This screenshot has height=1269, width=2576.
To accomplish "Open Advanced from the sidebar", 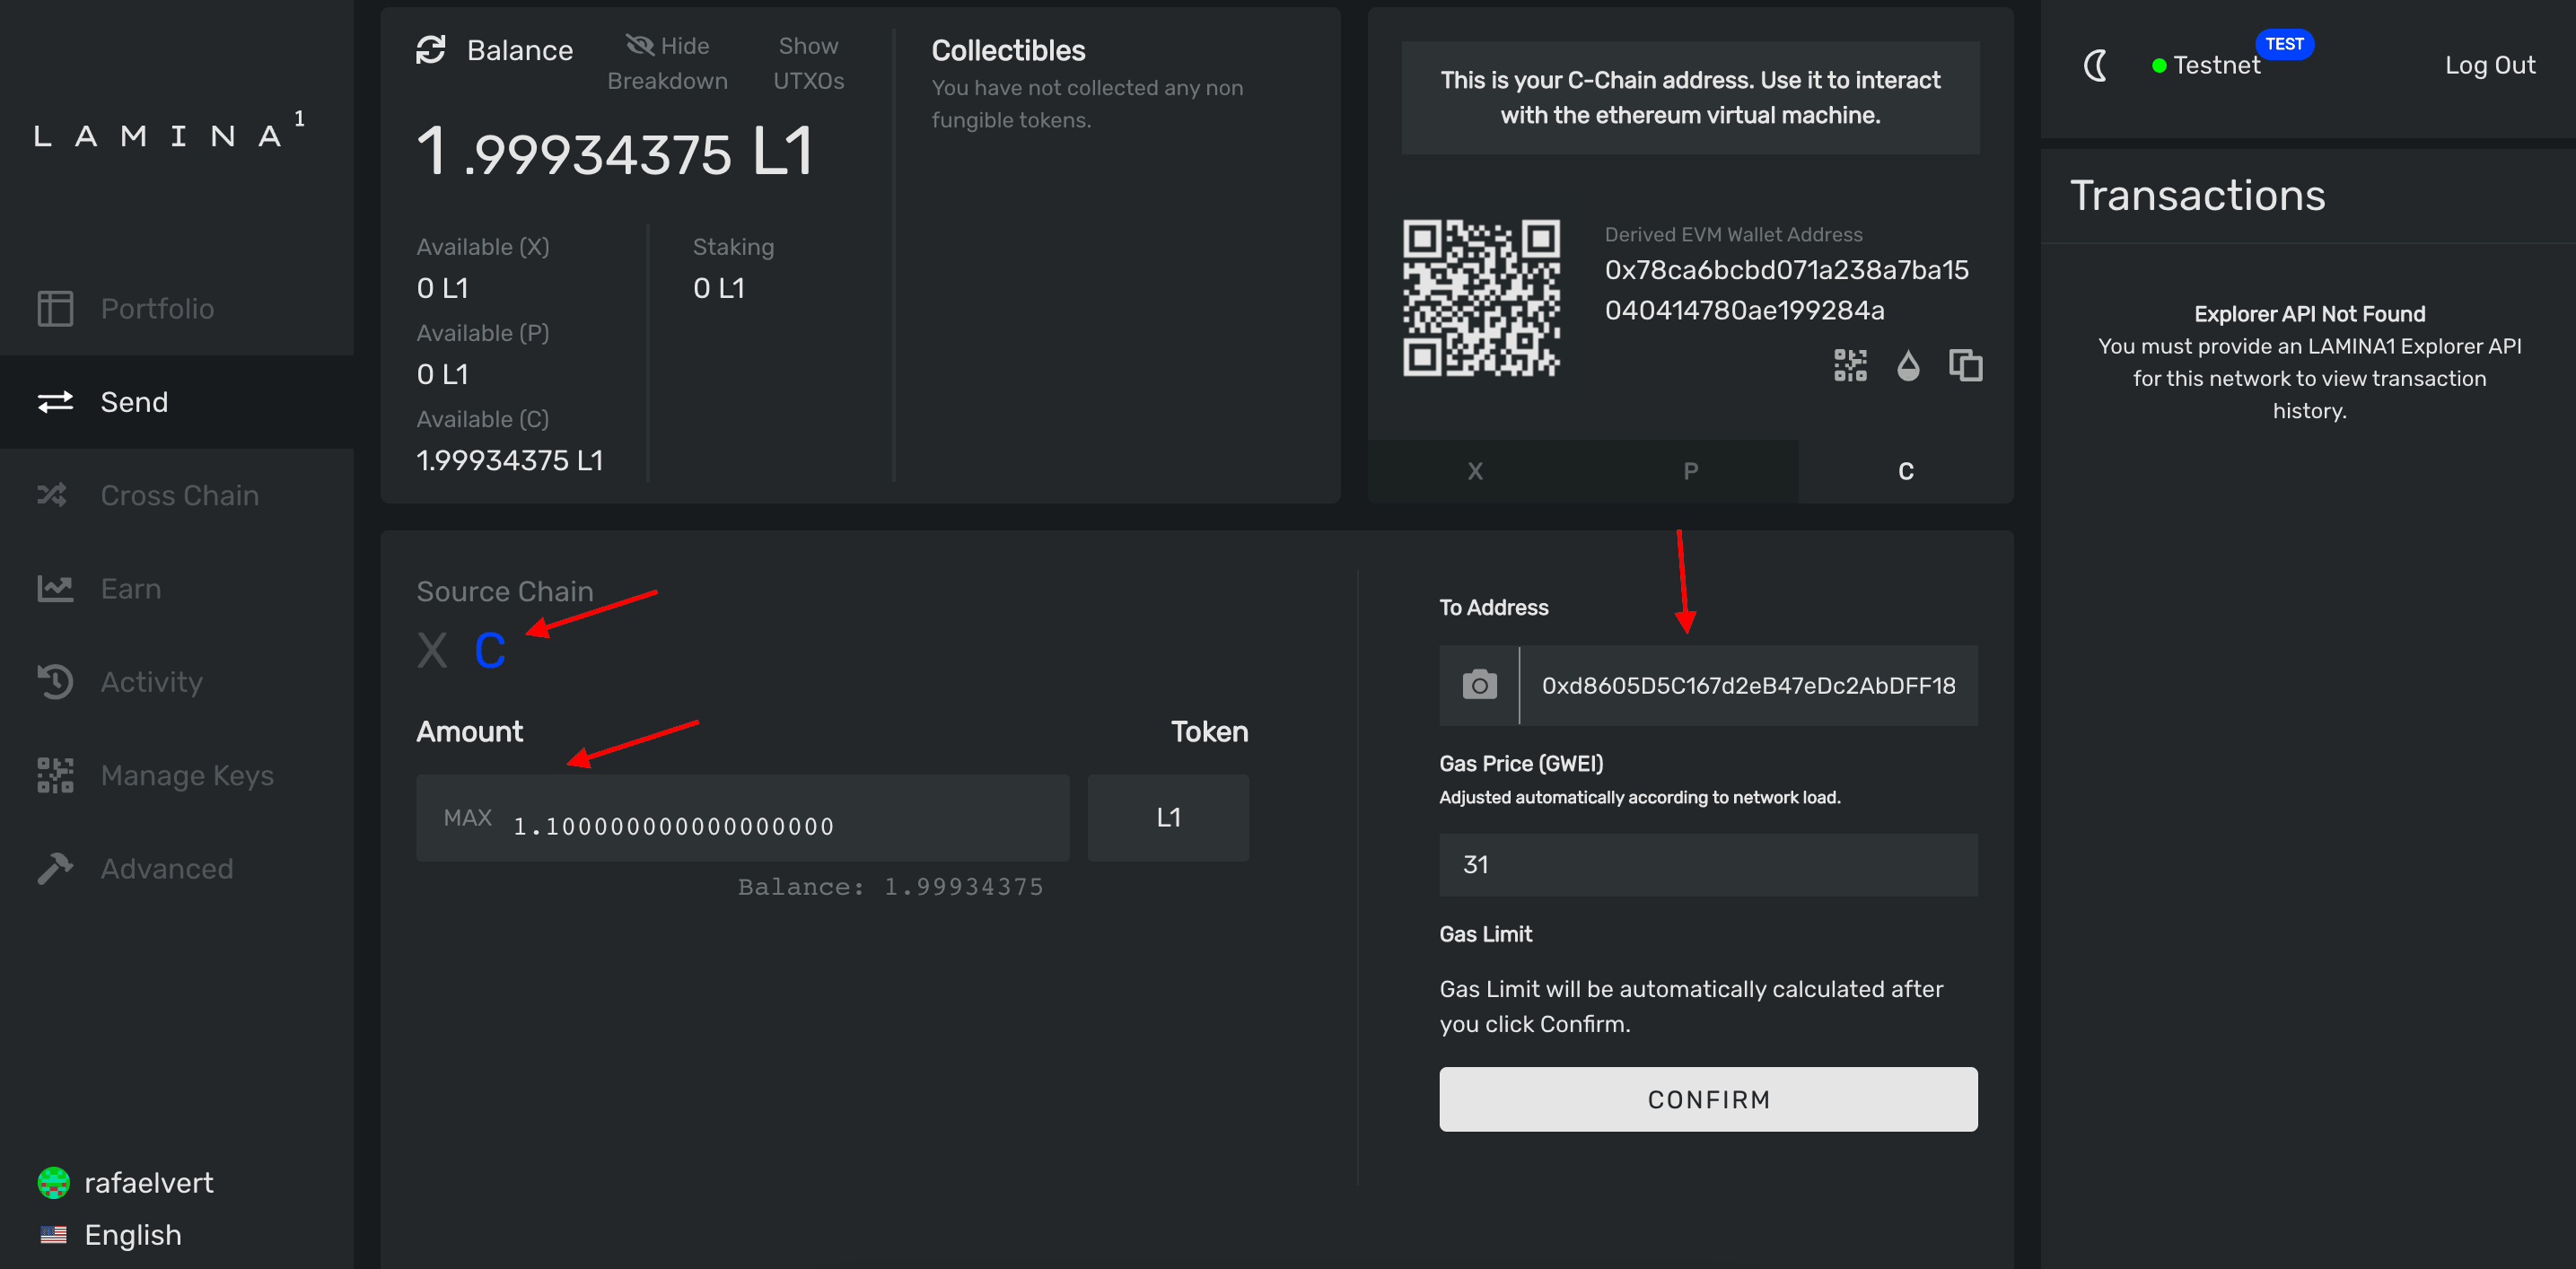I will [176, 868].
